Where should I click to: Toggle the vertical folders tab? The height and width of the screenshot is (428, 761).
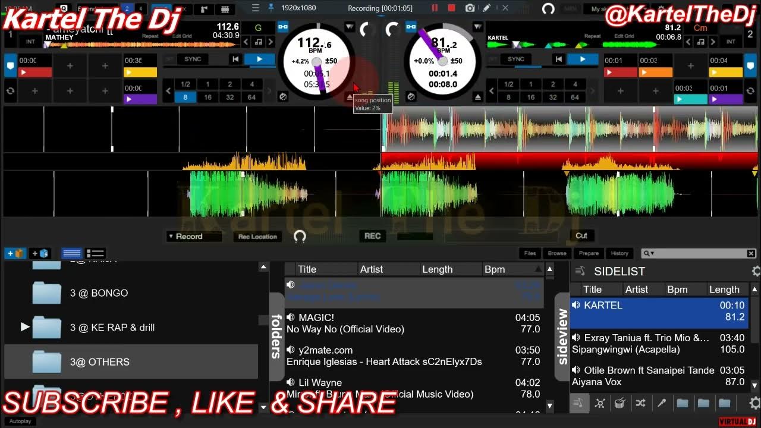(x=276, y=336)
